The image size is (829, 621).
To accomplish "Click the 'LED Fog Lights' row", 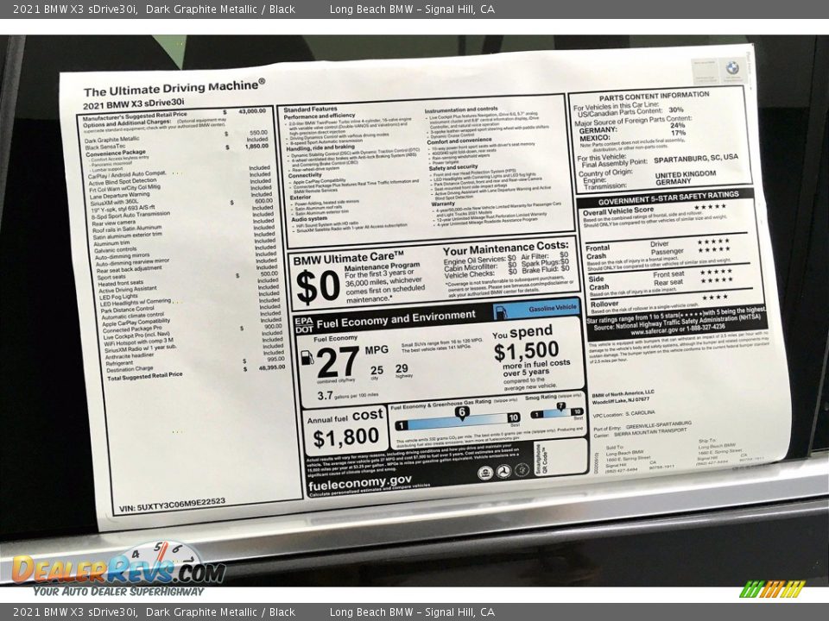I will [119, 297].
